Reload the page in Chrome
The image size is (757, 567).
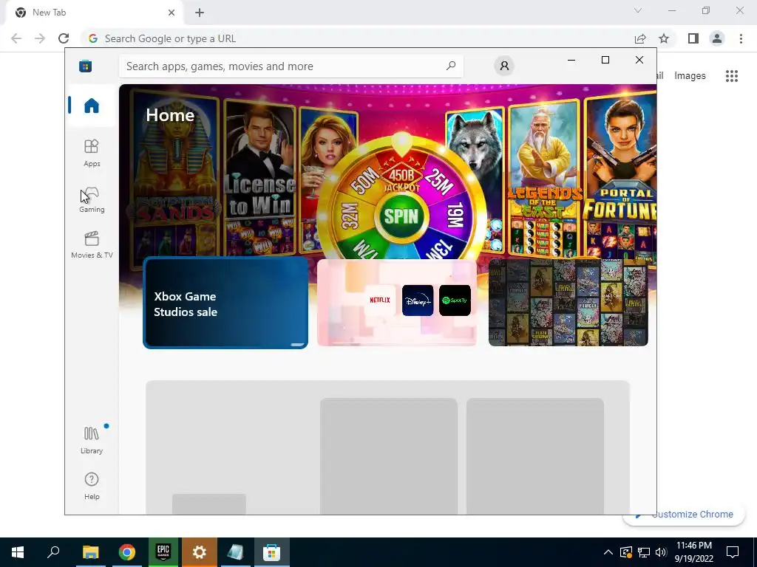click(64, 38)
